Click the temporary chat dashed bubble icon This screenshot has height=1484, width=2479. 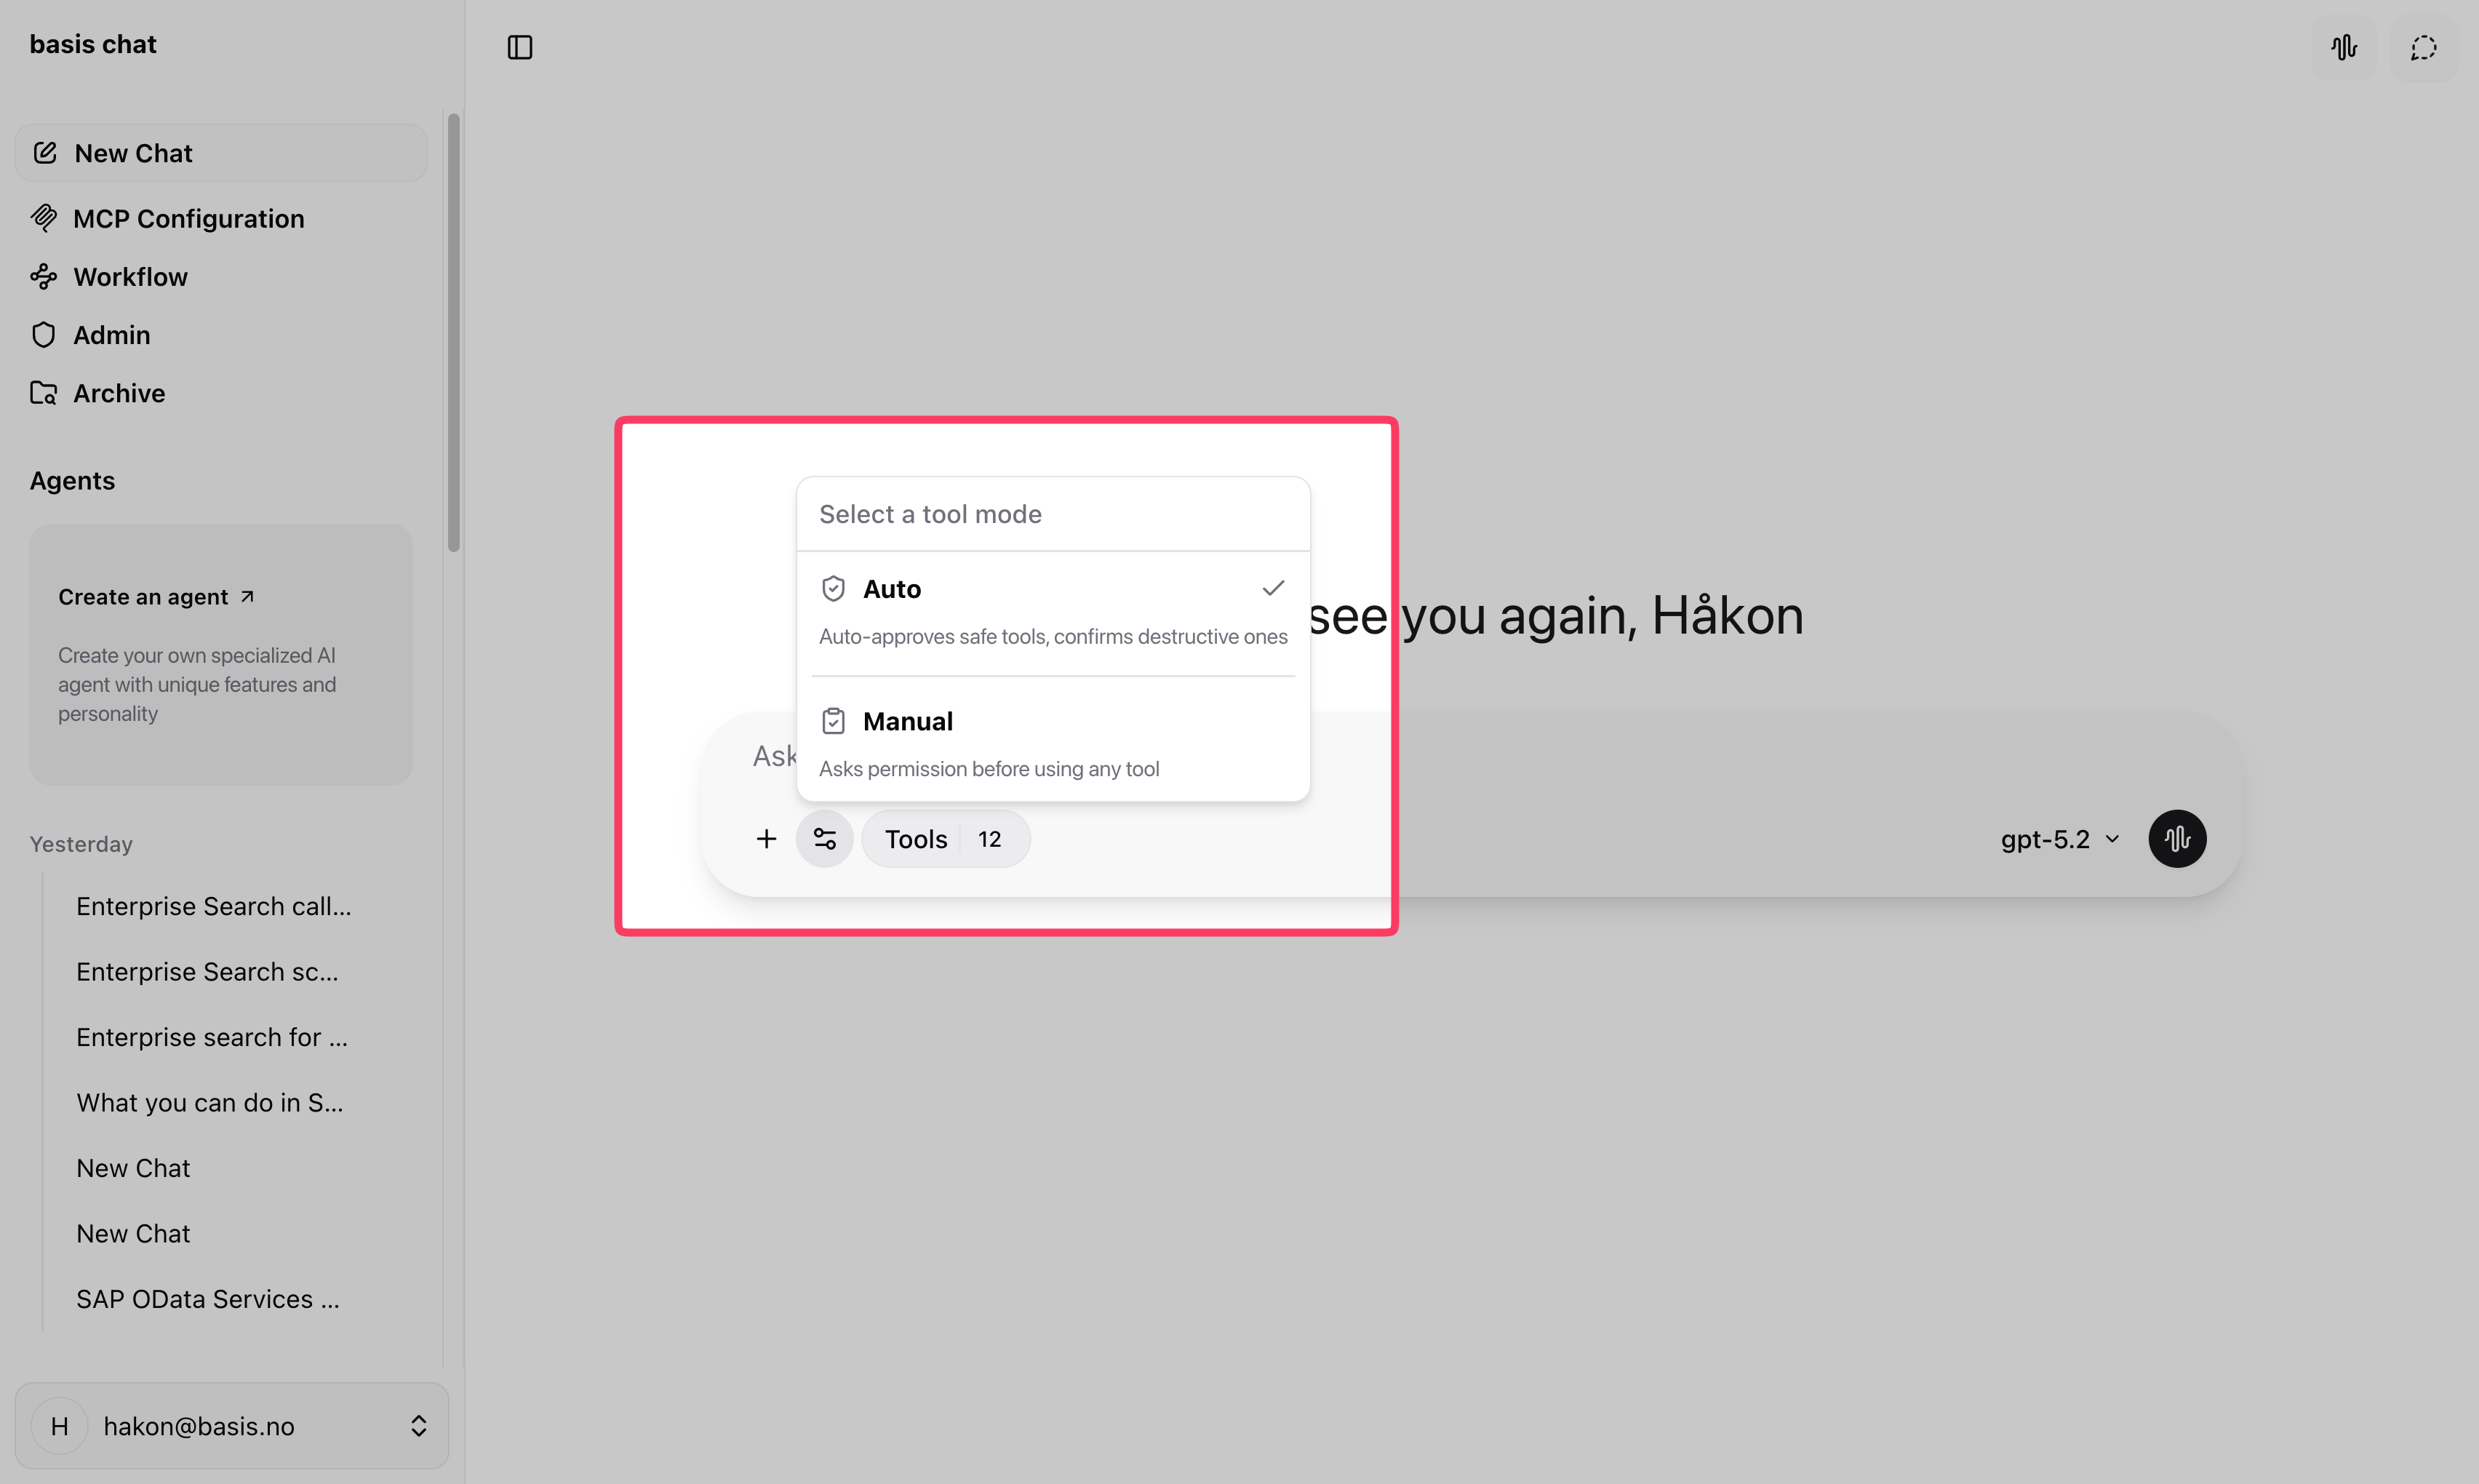2423,47
